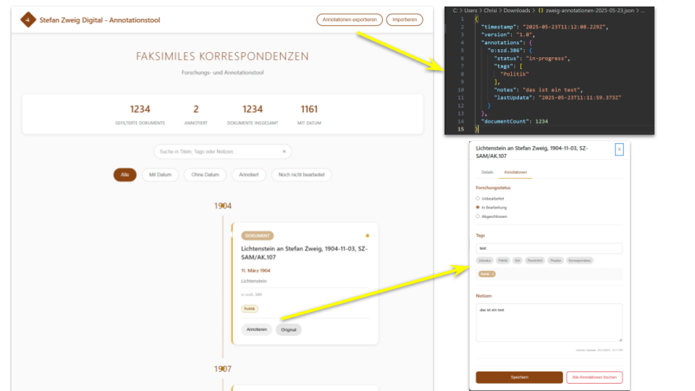Click Annotieren on the Lichtenstein card
This screenshot has width=695, height=391.
256,329
